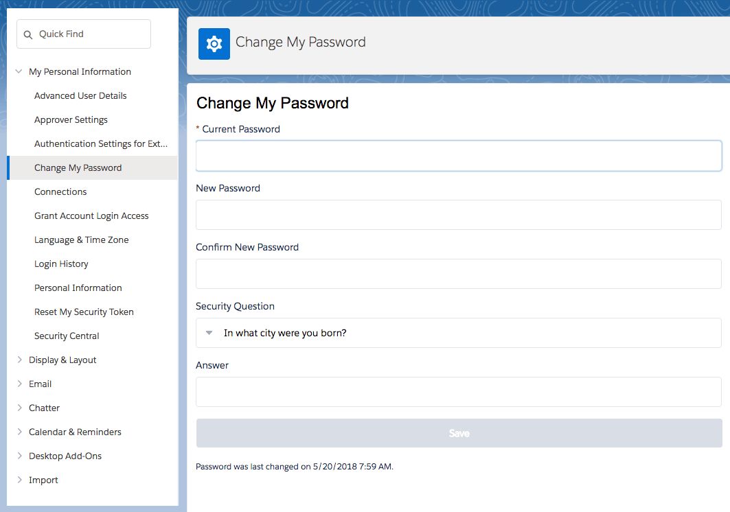The height and width of the screenshot is (512, 730).
Task: Click the Confirm New Password field
Action: tap(458, 274)
